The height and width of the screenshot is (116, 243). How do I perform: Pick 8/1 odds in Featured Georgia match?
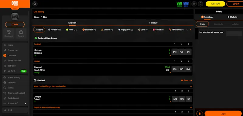coord(188,52)
